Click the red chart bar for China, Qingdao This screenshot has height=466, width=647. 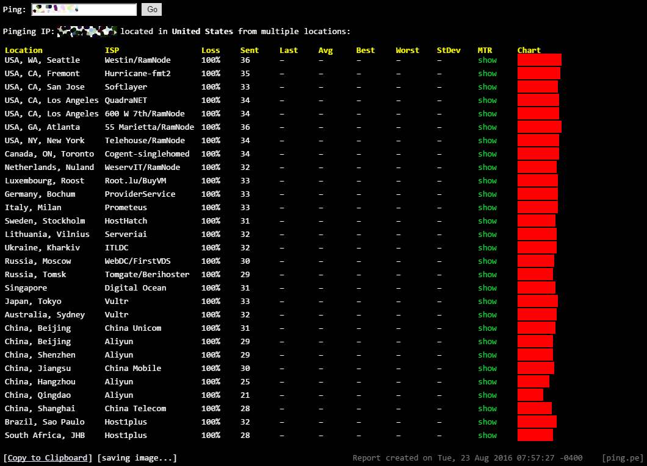[530, 395]
